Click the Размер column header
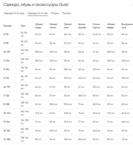The image size is (133, 145). (x=8, y=26)
